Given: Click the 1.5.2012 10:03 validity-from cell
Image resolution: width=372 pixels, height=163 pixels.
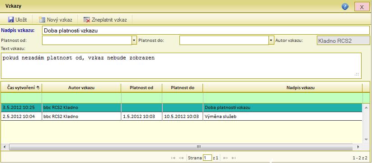Looking at the screenshot, I should click(x=141, y=117).
